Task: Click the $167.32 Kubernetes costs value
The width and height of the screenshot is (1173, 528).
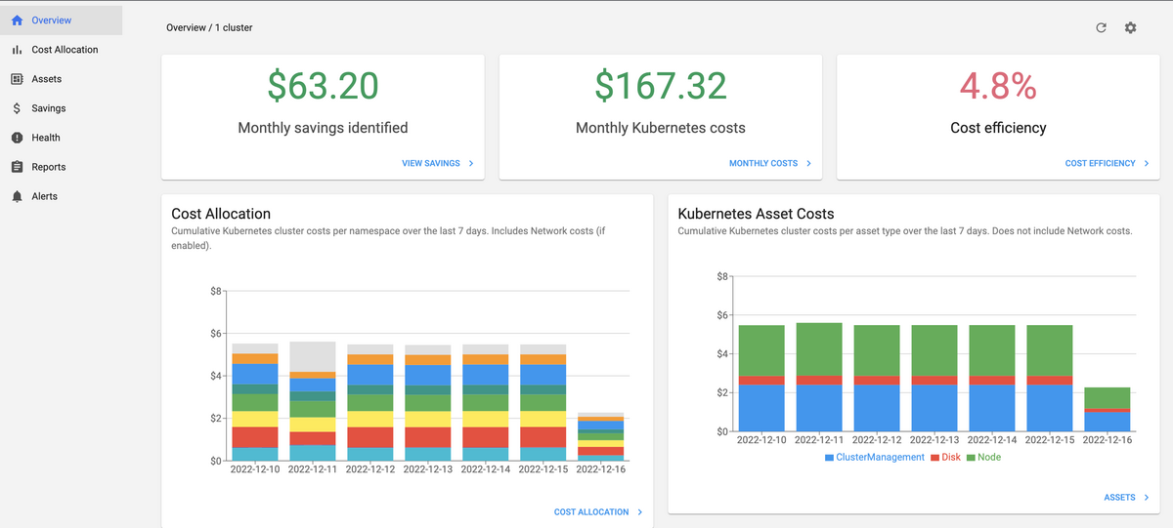Action: 661,86
